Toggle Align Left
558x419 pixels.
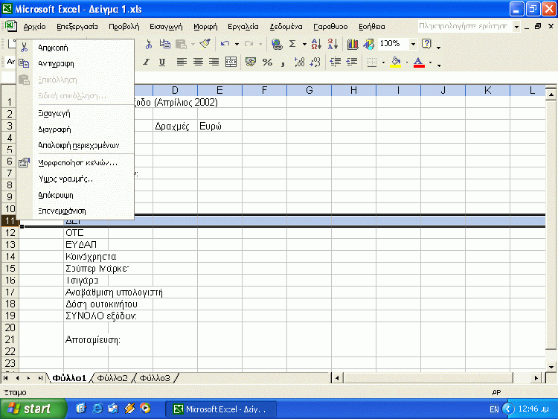click(x=182, y=63)
